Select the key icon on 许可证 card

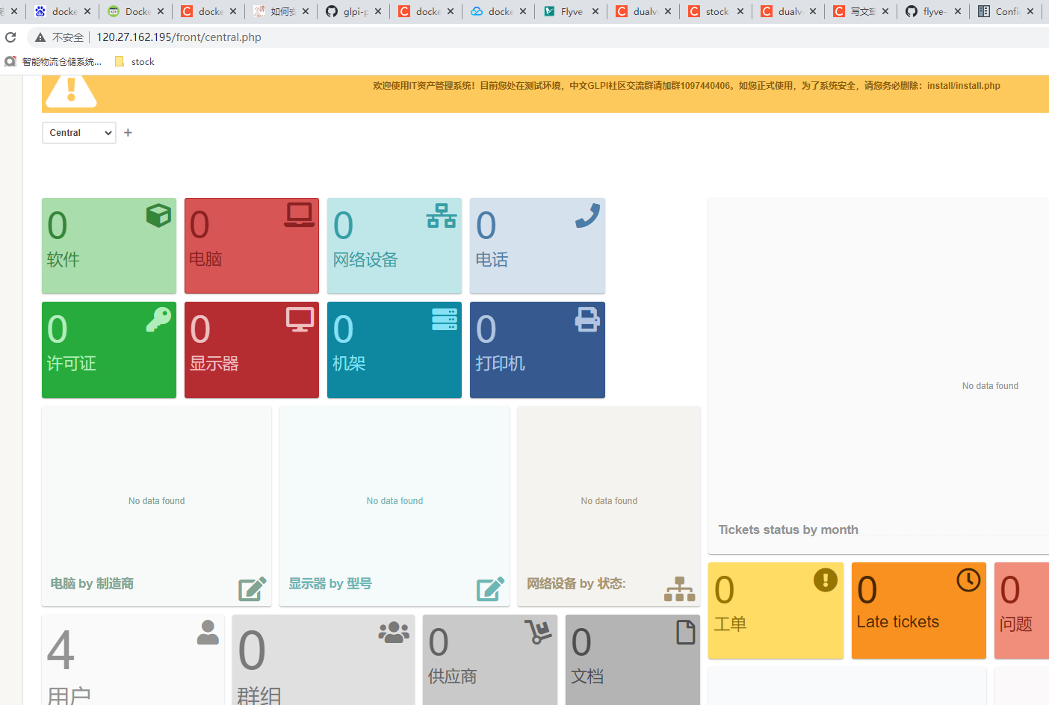click(x=158, y=319)
